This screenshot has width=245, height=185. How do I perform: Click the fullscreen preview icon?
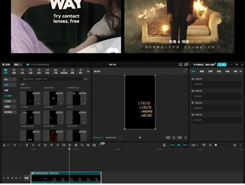[x=186, y=138]
